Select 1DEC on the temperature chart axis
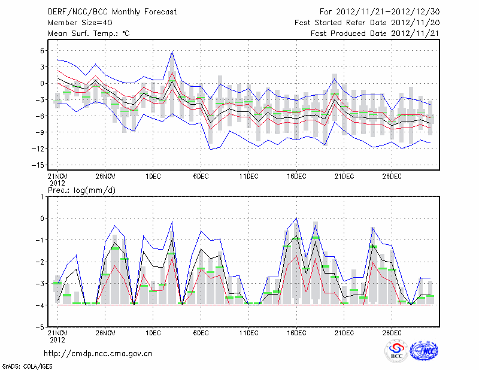479x370 pixels. [x=153, y=176]
